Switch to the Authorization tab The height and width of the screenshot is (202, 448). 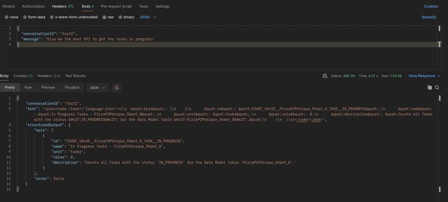[x=33, y=6]
